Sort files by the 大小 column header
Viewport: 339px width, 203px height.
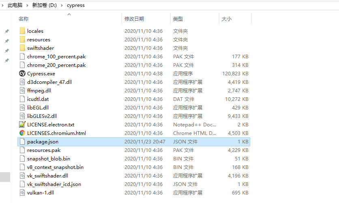(x=227, y=19)
